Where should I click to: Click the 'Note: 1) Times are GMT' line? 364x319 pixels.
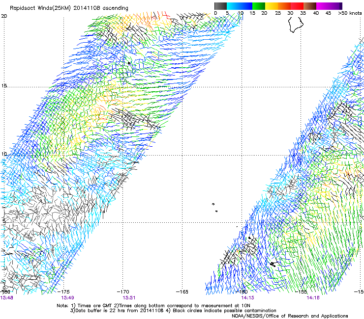point(153,306)
